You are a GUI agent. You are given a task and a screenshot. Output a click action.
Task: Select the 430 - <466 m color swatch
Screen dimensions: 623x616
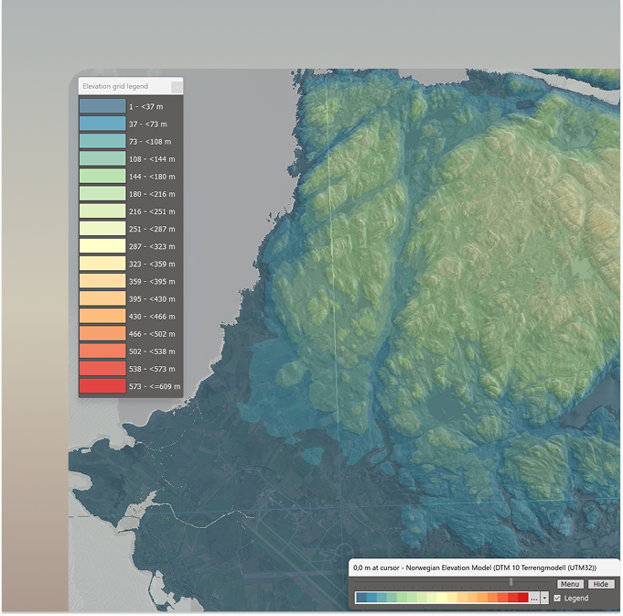click(102, 316)
